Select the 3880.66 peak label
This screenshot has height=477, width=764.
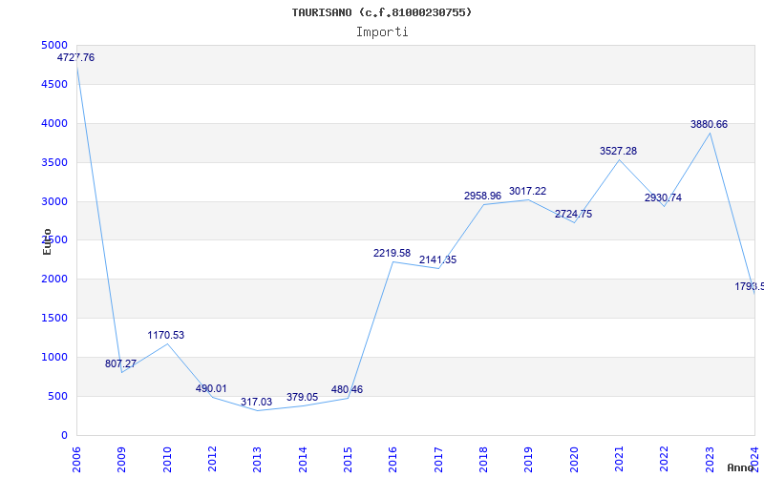(x=709, y=124)
